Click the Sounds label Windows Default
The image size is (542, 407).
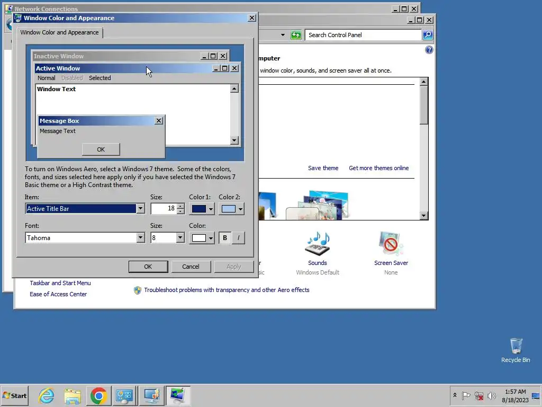pyautogui.click(x=318, y=272)
